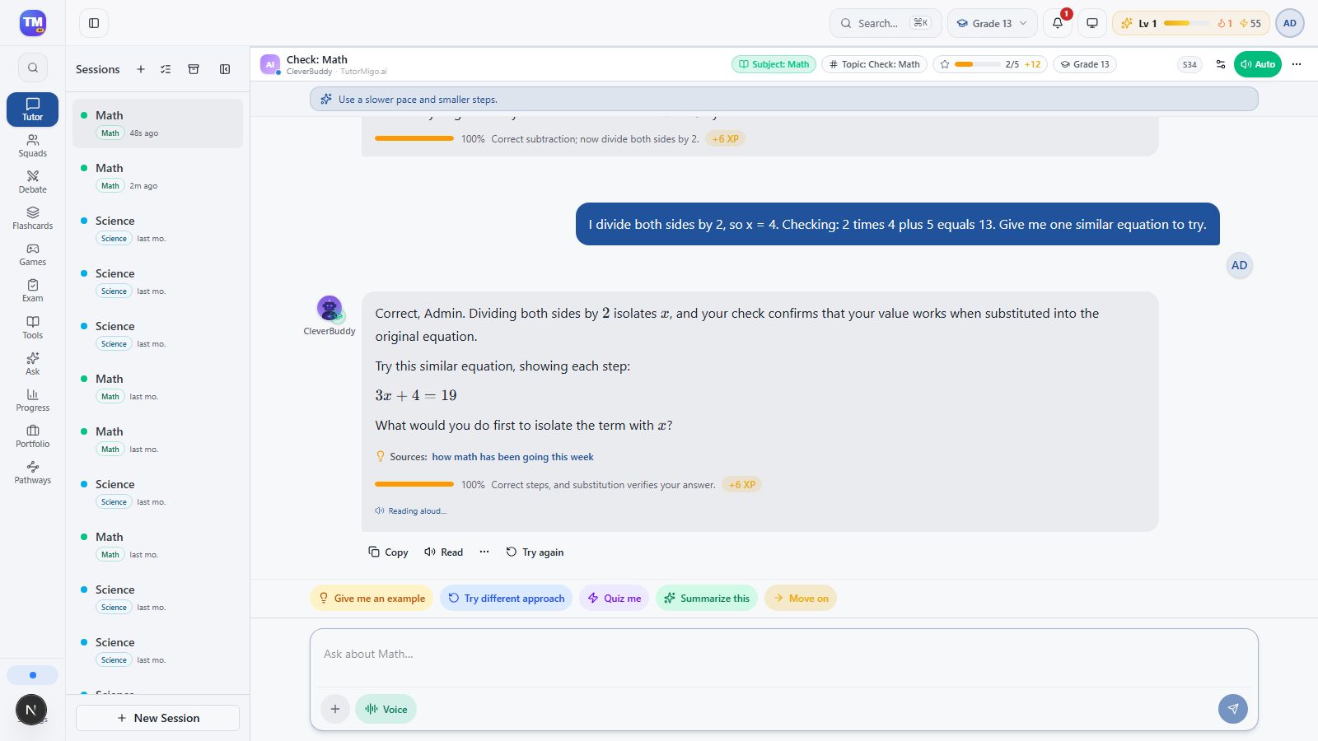
Task: Toggle the Auto read-aloud button
Action: [x=1257, y=64]
